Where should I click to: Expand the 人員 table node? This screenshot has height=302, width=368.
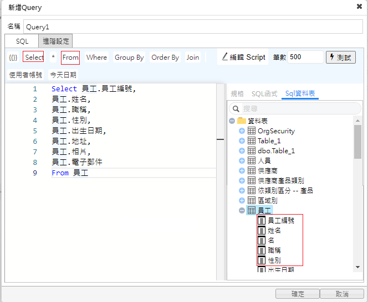coord(242,161)
